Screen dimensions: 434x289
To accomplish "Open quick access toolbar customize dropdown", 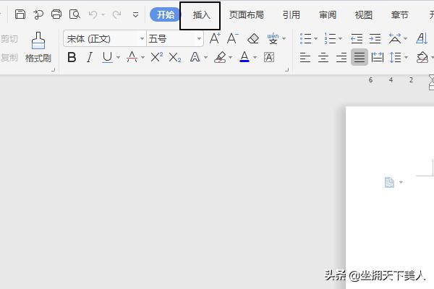I will (x=135, y=14).
